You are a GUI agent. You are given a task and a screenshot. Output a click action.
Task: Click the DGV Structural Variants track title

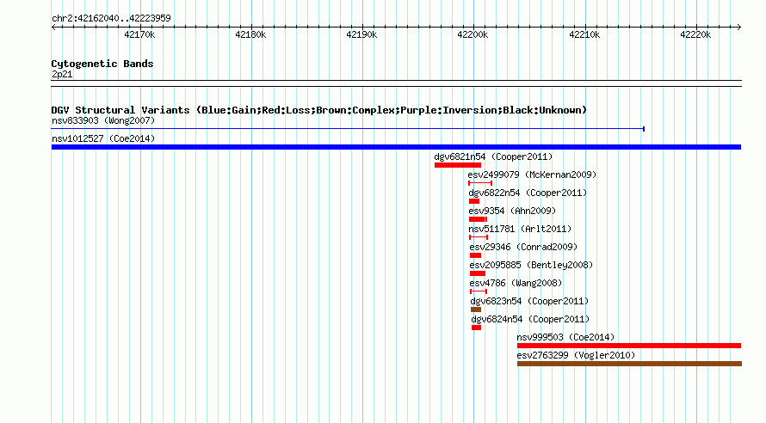click(x=319, y=110)
